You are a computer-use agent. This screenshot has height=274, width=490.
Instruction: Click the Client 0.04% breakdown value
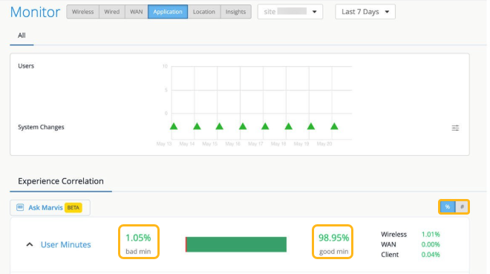(431, 255)
